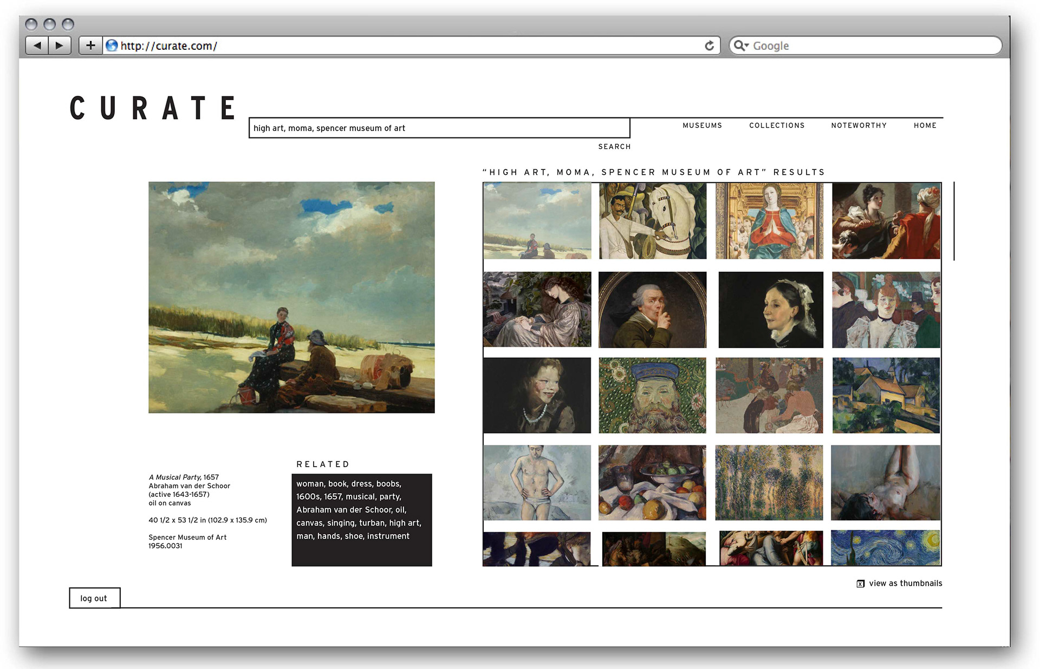The width and height of the screenshot is (1040, 669).
Task: Open the large beach painting preview
Action: point(291,297)
